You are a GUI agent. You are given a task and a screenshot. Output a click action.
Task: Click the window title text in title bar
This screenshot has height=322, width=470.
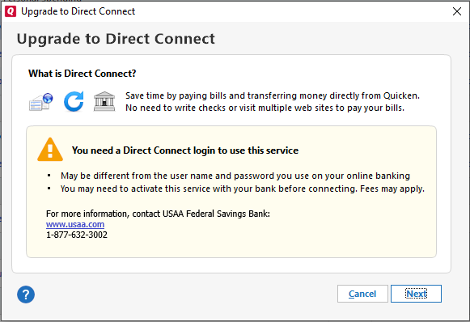pyautogui.click(x=78, y=11)
